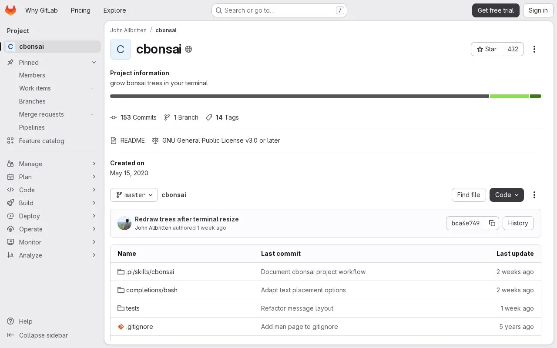Expand the Monitor sidebar section
This screenshot has height=348, width=557.
pyautogui.click(x=52, y=242)
